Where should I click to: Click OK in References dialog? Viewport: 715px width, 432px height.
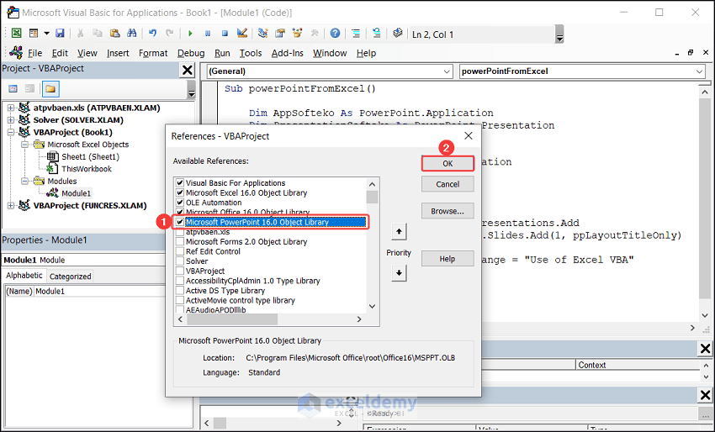point(448,163)
